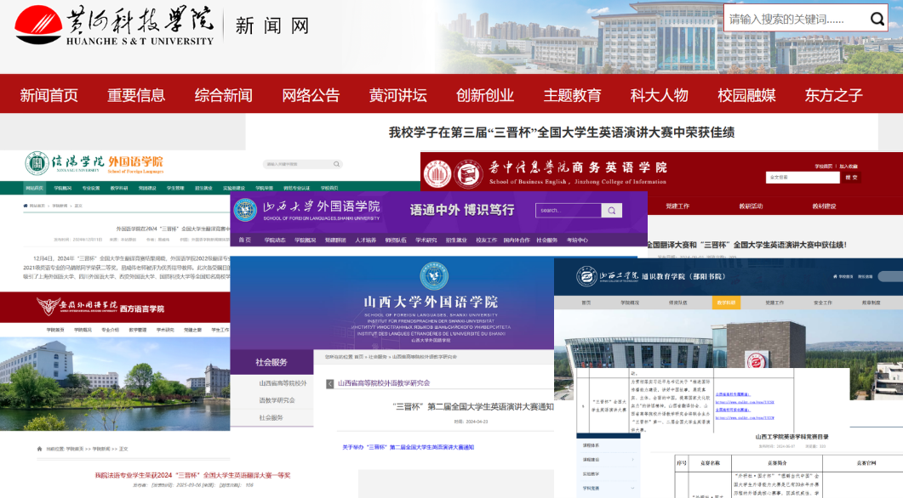Click 山西省高等院校外 sidebar item
Viewport: 903px width, 498px height.
283,383
